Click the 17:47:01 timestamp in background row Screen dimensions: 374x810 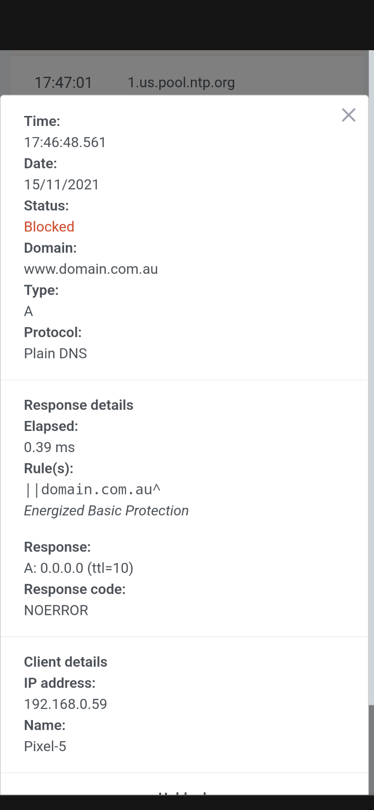[x=63, y=82]
